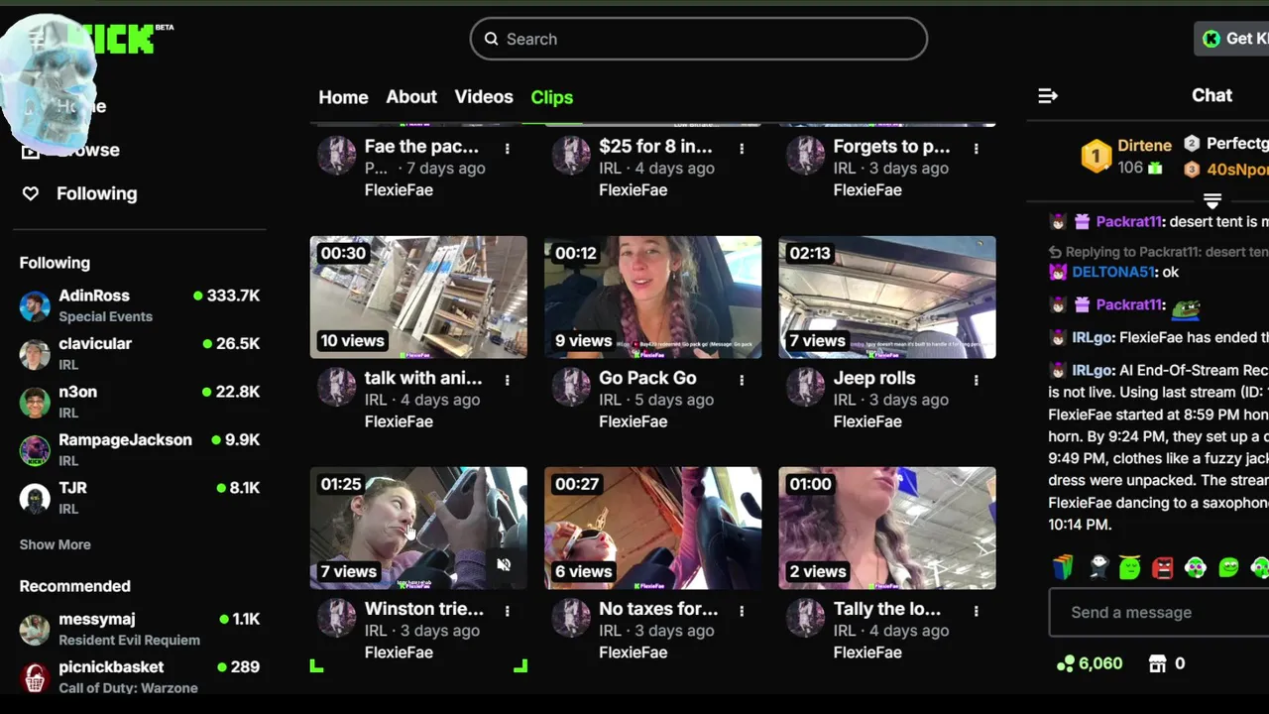Go to the Home tab

point(343,97)
